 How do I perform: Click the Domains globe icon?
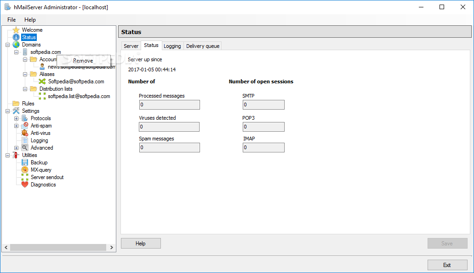click(x=16, y=45)
